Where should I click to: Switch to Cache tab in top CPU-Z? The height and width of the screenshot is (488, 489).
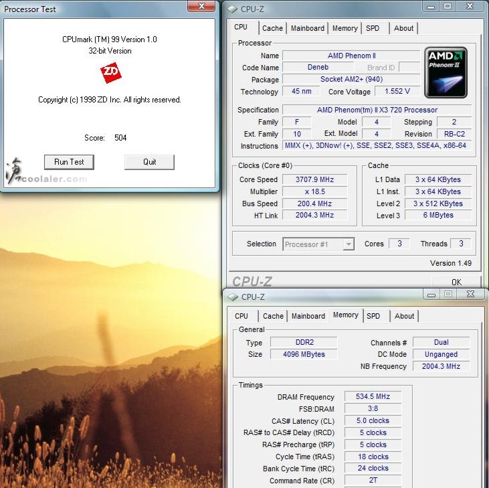pyautogui.click(x=272, y=28)
